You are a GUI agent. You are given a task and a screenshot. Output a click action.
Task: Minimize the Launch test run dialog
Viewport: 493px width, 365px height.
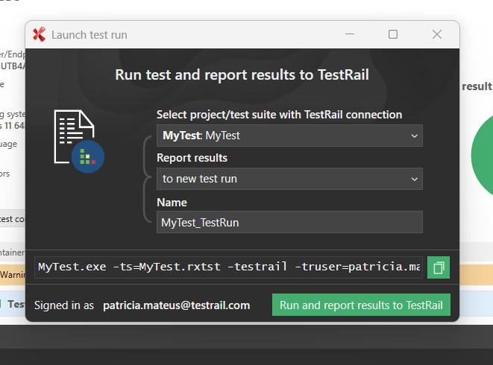[x=349, y=34]
